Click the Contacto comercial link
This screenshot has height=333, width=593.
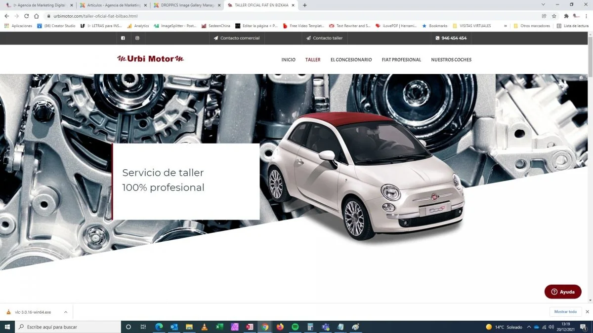237,38
